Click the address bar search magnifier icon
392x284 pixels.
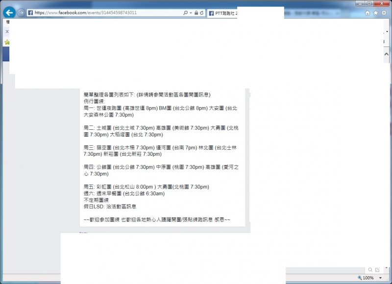click(x=185, y=13)
